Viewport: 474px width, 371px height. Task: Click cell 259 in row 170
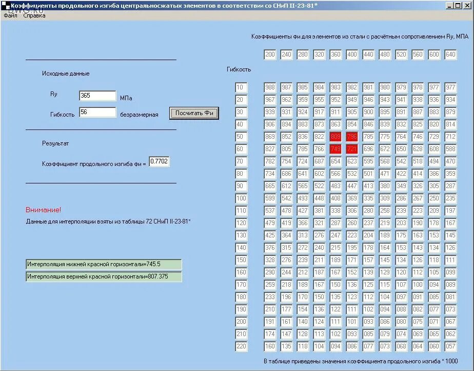coord(270,285)
